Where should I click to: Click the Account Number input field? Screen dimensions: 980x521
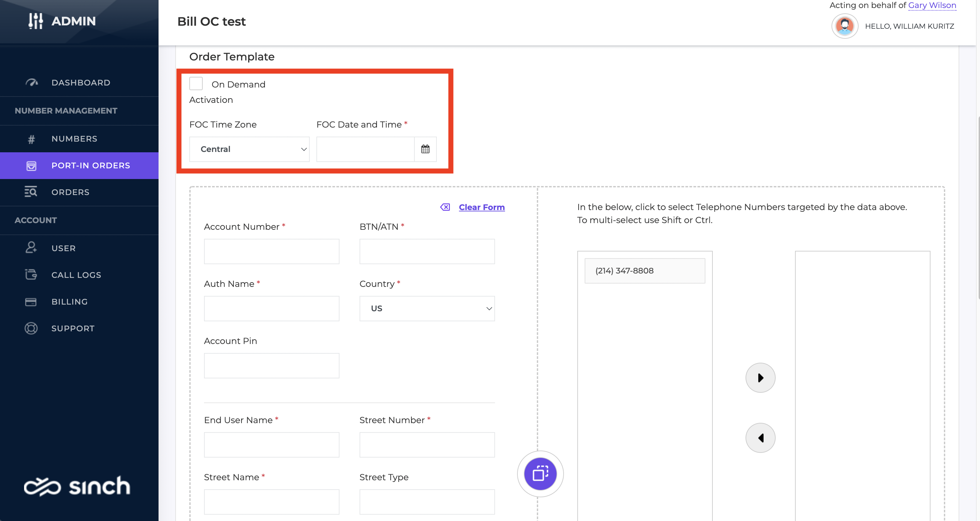pyautogui.click(x=271, y=251)
